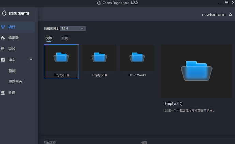Click the 编辑器 puzzle-piece icon
The width and height of the screenshot is (235, 144).
pos(3,38)
